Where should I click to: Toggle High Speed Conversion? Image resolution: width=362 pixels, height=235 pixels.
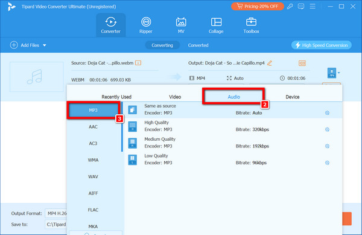coord(322,45)
